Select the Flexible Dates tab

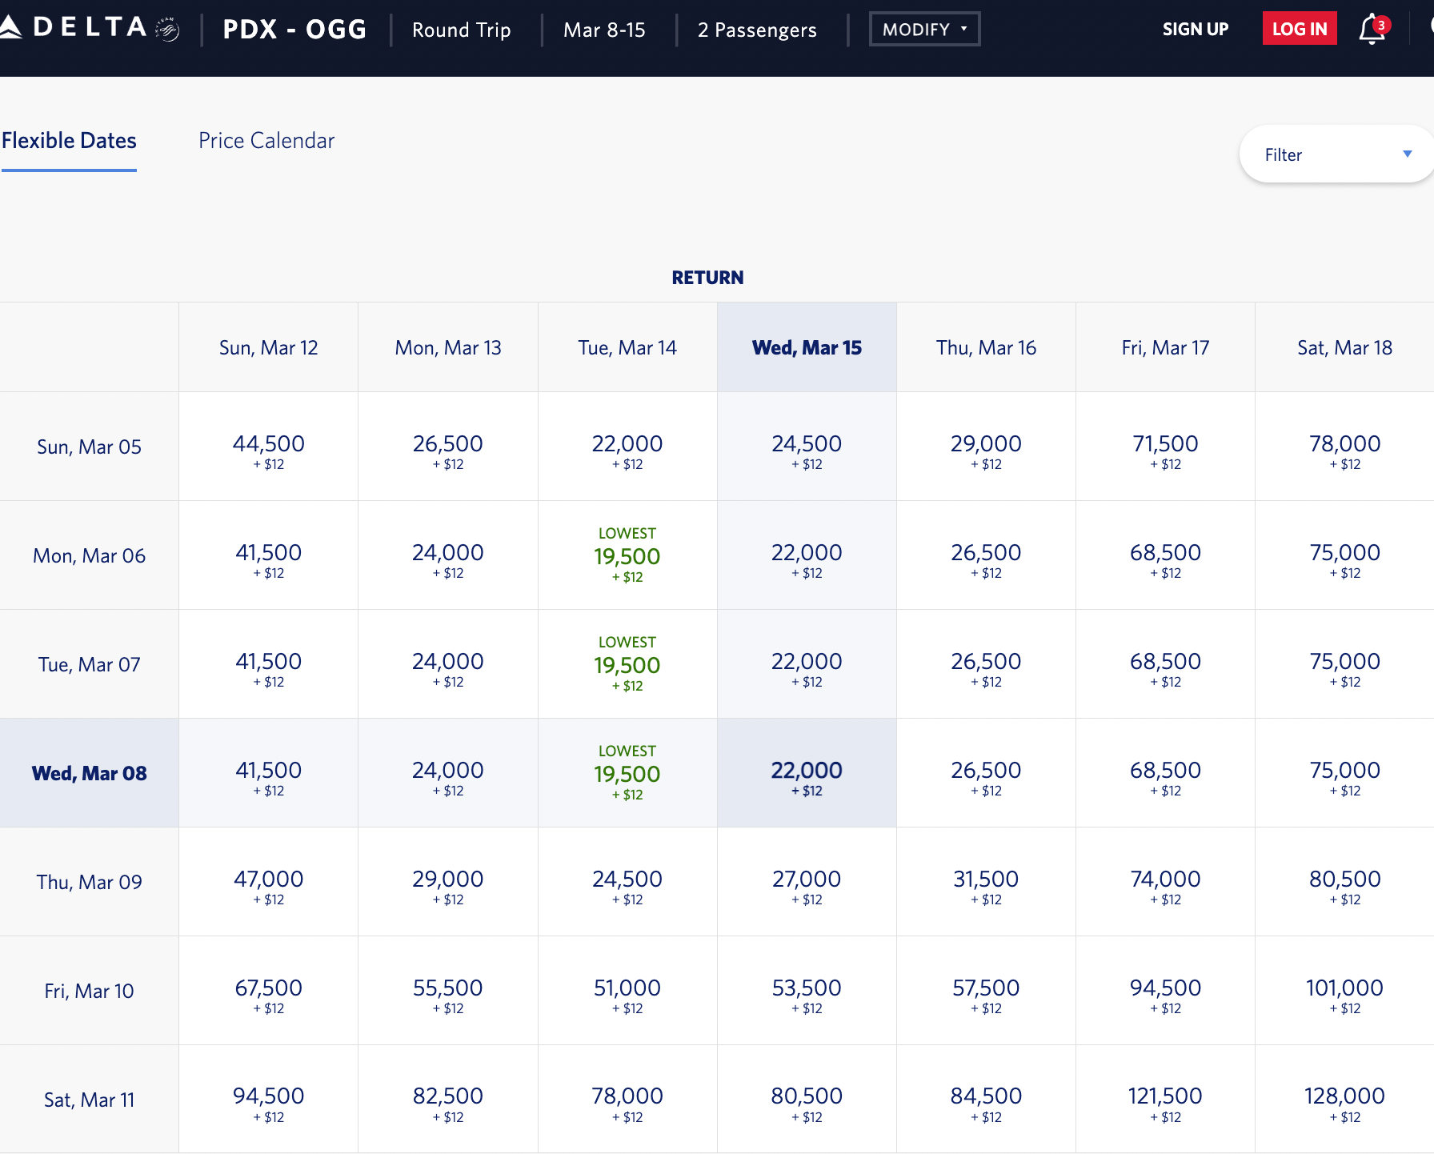pyautogui.click(x=69, y=141)
